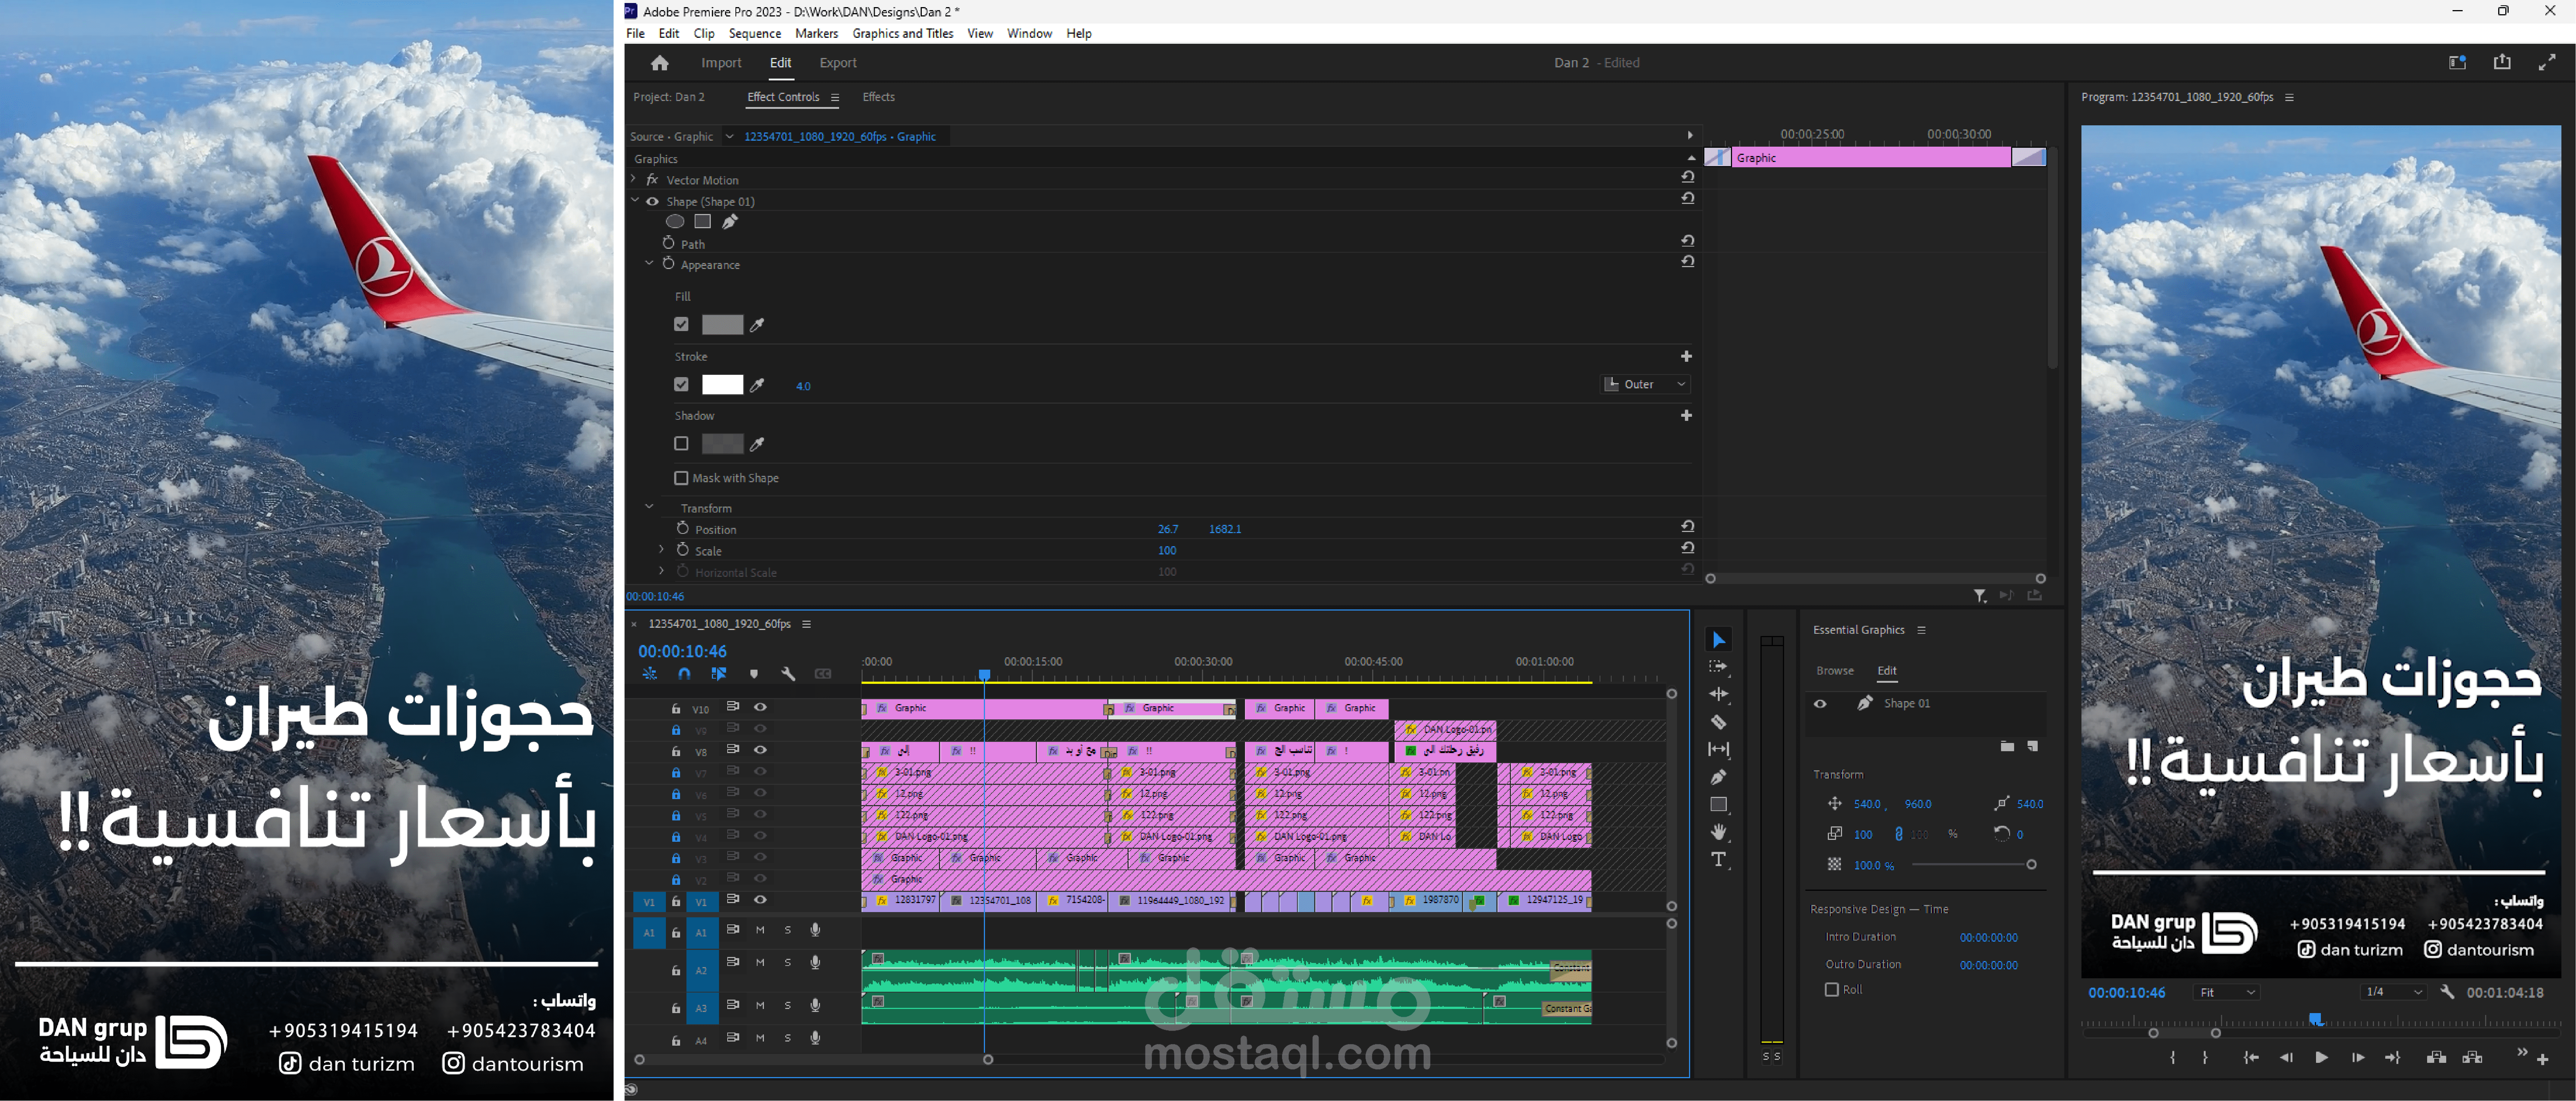Open timeline display settings wrench

click(788, 674)
